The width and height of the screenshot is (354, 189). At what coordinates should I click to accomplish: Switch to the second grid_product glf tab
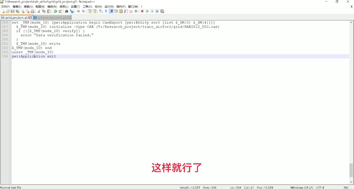coord(52,17)
